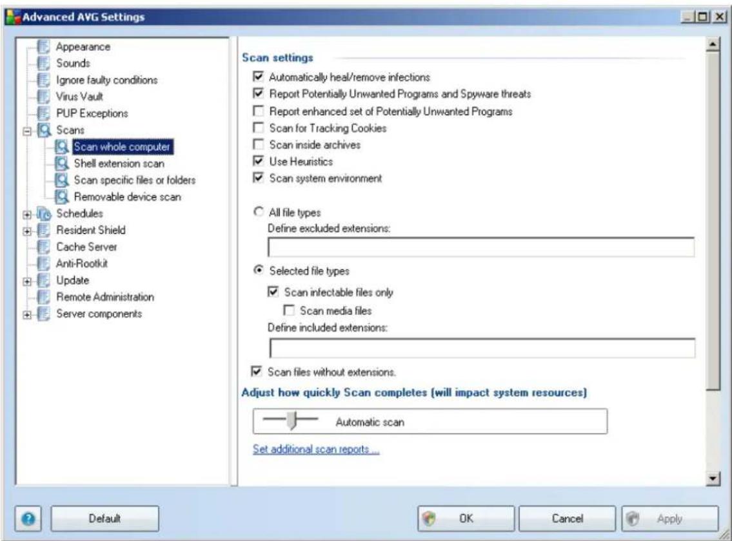Image resolution: width=732 pixels, height=541 pixels.
Task: Click the Cache Server page icon
Action: coord(43,247)
